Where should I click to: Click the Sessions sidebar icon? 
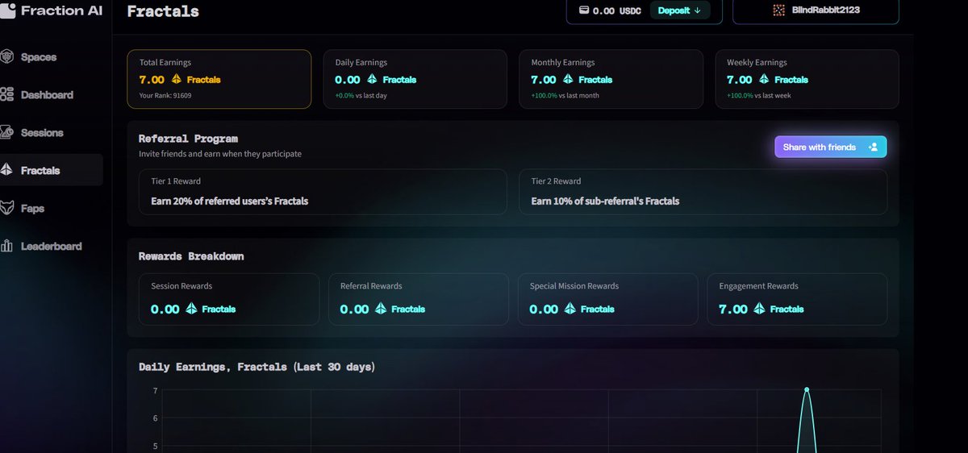click(x=7, y=132)
